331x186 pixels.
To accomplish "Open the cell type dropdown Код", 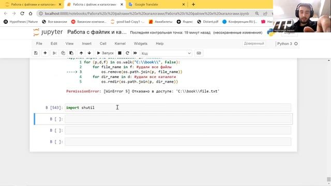I will click(167, 53).
